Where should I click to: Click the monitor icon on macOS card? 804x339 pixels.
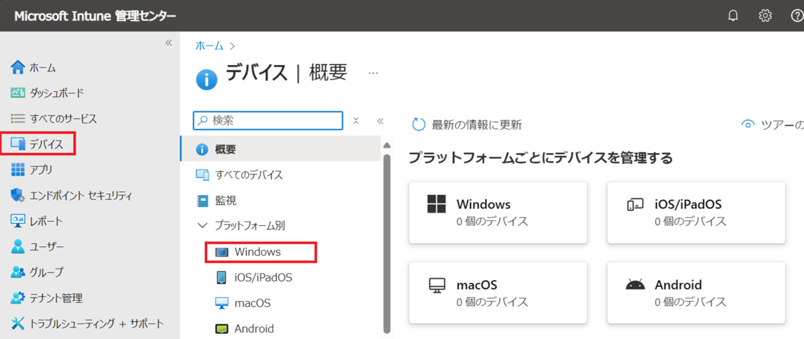point(437,285)
